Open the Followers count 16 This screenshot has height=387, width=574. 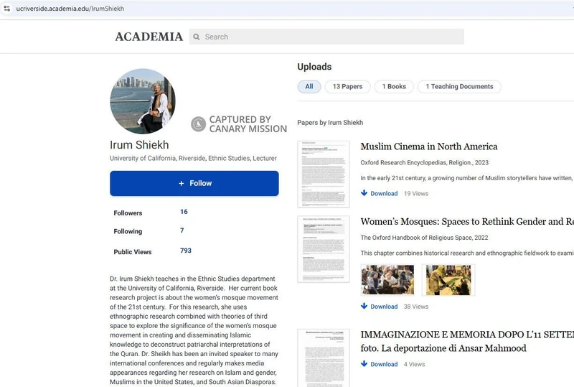(184, 212)
